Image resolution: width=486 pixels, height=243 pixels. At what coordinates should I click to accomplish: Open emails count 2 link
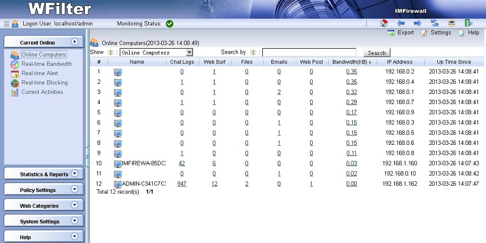point(279,92)
